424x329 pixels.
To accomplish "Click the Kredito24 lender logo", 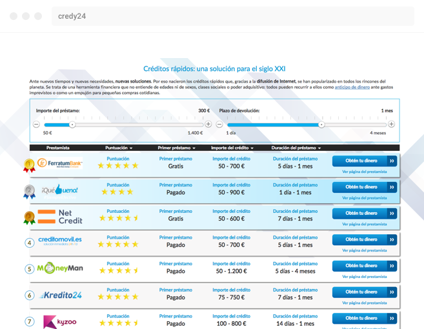I will pos(60,295).
